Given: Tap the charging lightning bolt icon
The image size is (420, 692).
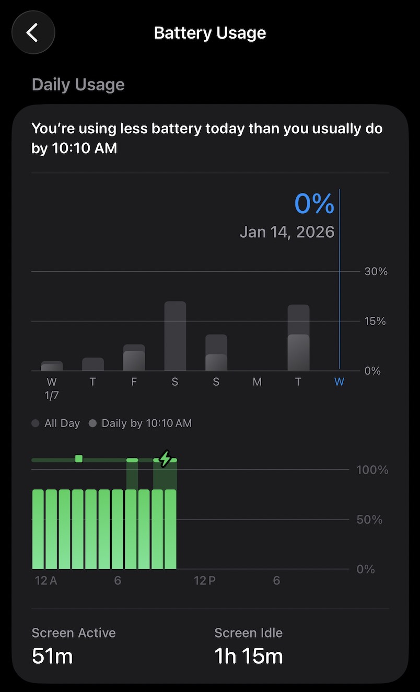Looking at the screenshot, I should [165, 459].
